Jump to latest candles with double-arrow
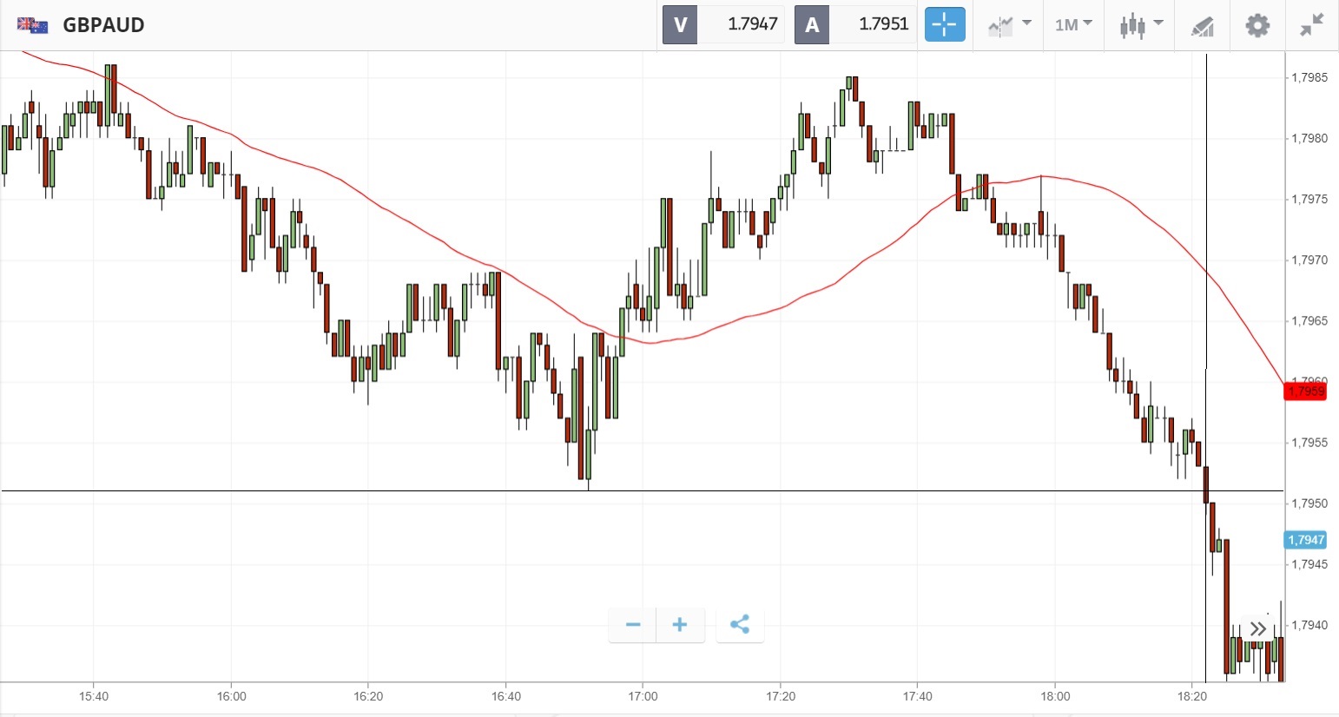This screenshot has width=1339, height=717. (1258, 628)
